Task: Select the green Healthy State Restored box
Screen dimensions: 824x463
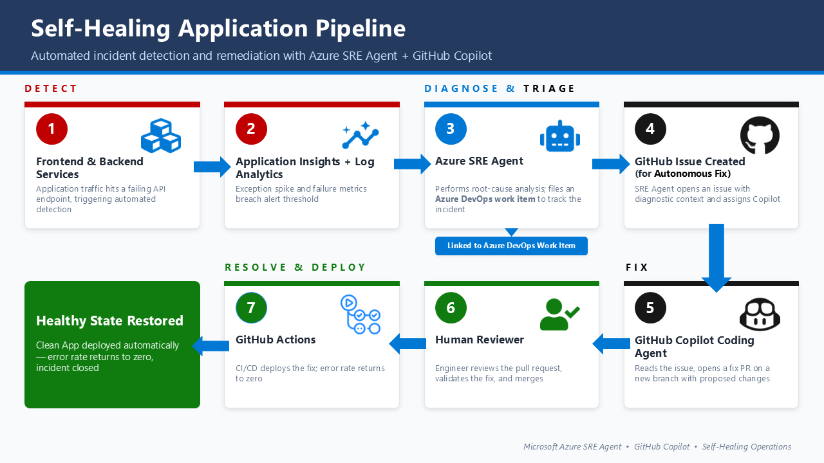Action: pos(112,345)
